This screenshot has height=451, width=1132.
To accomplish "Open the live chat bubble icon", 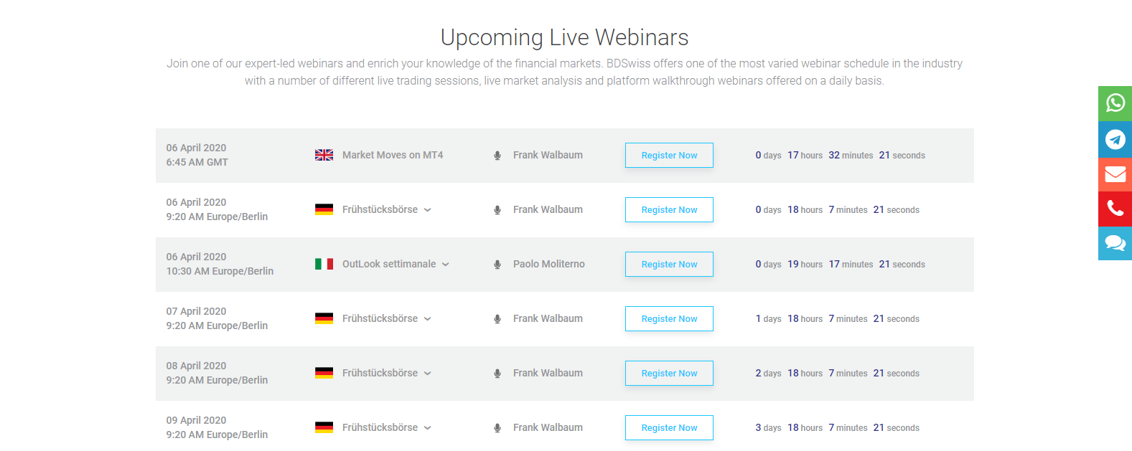I will point(1114,243).
